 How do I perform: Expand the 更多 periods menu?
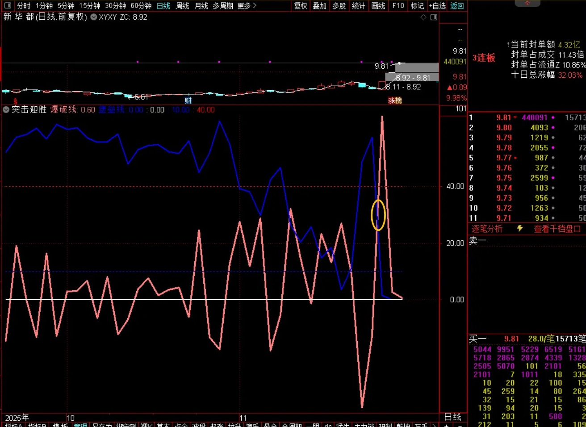click(x=247, y=6)
